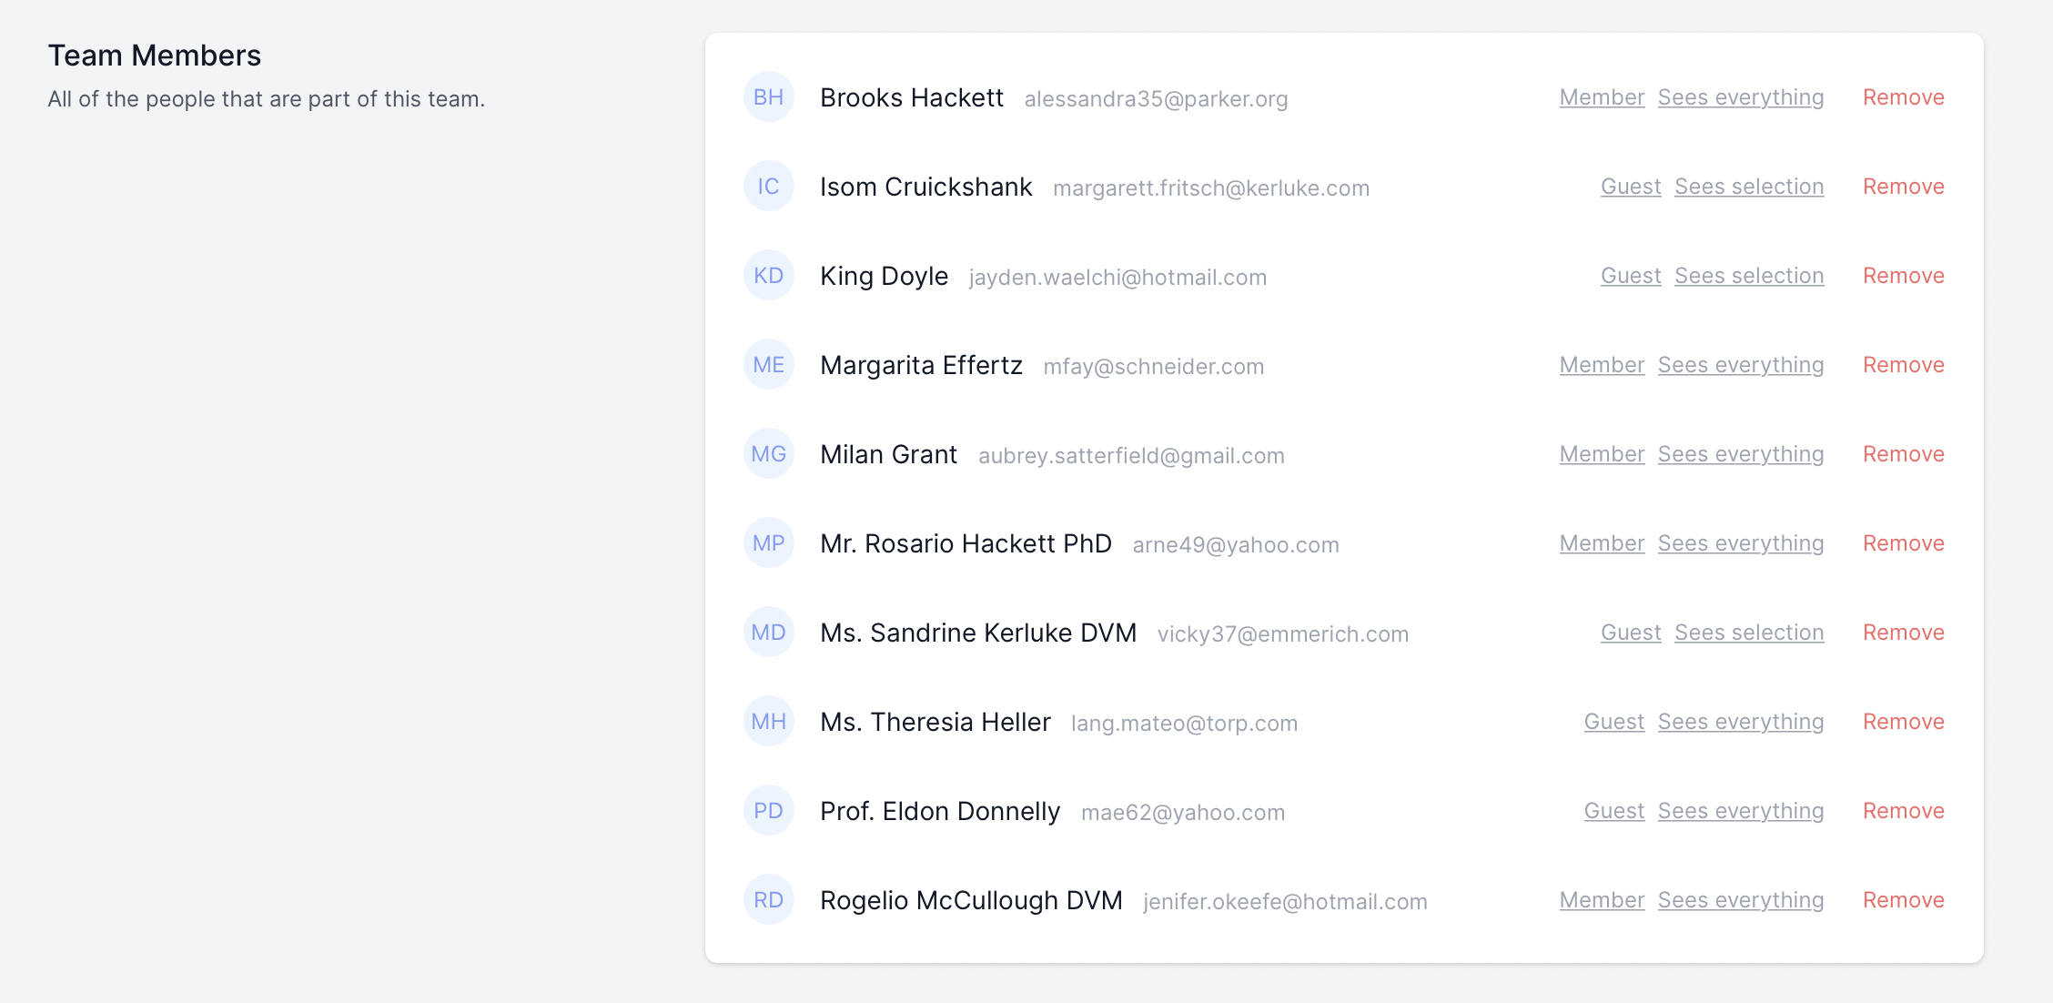Viewport: 2053px width, 1003px height.
Task: Click the MD avatar for Ms. Sandrine Kerluke
Action: [769, 633]
